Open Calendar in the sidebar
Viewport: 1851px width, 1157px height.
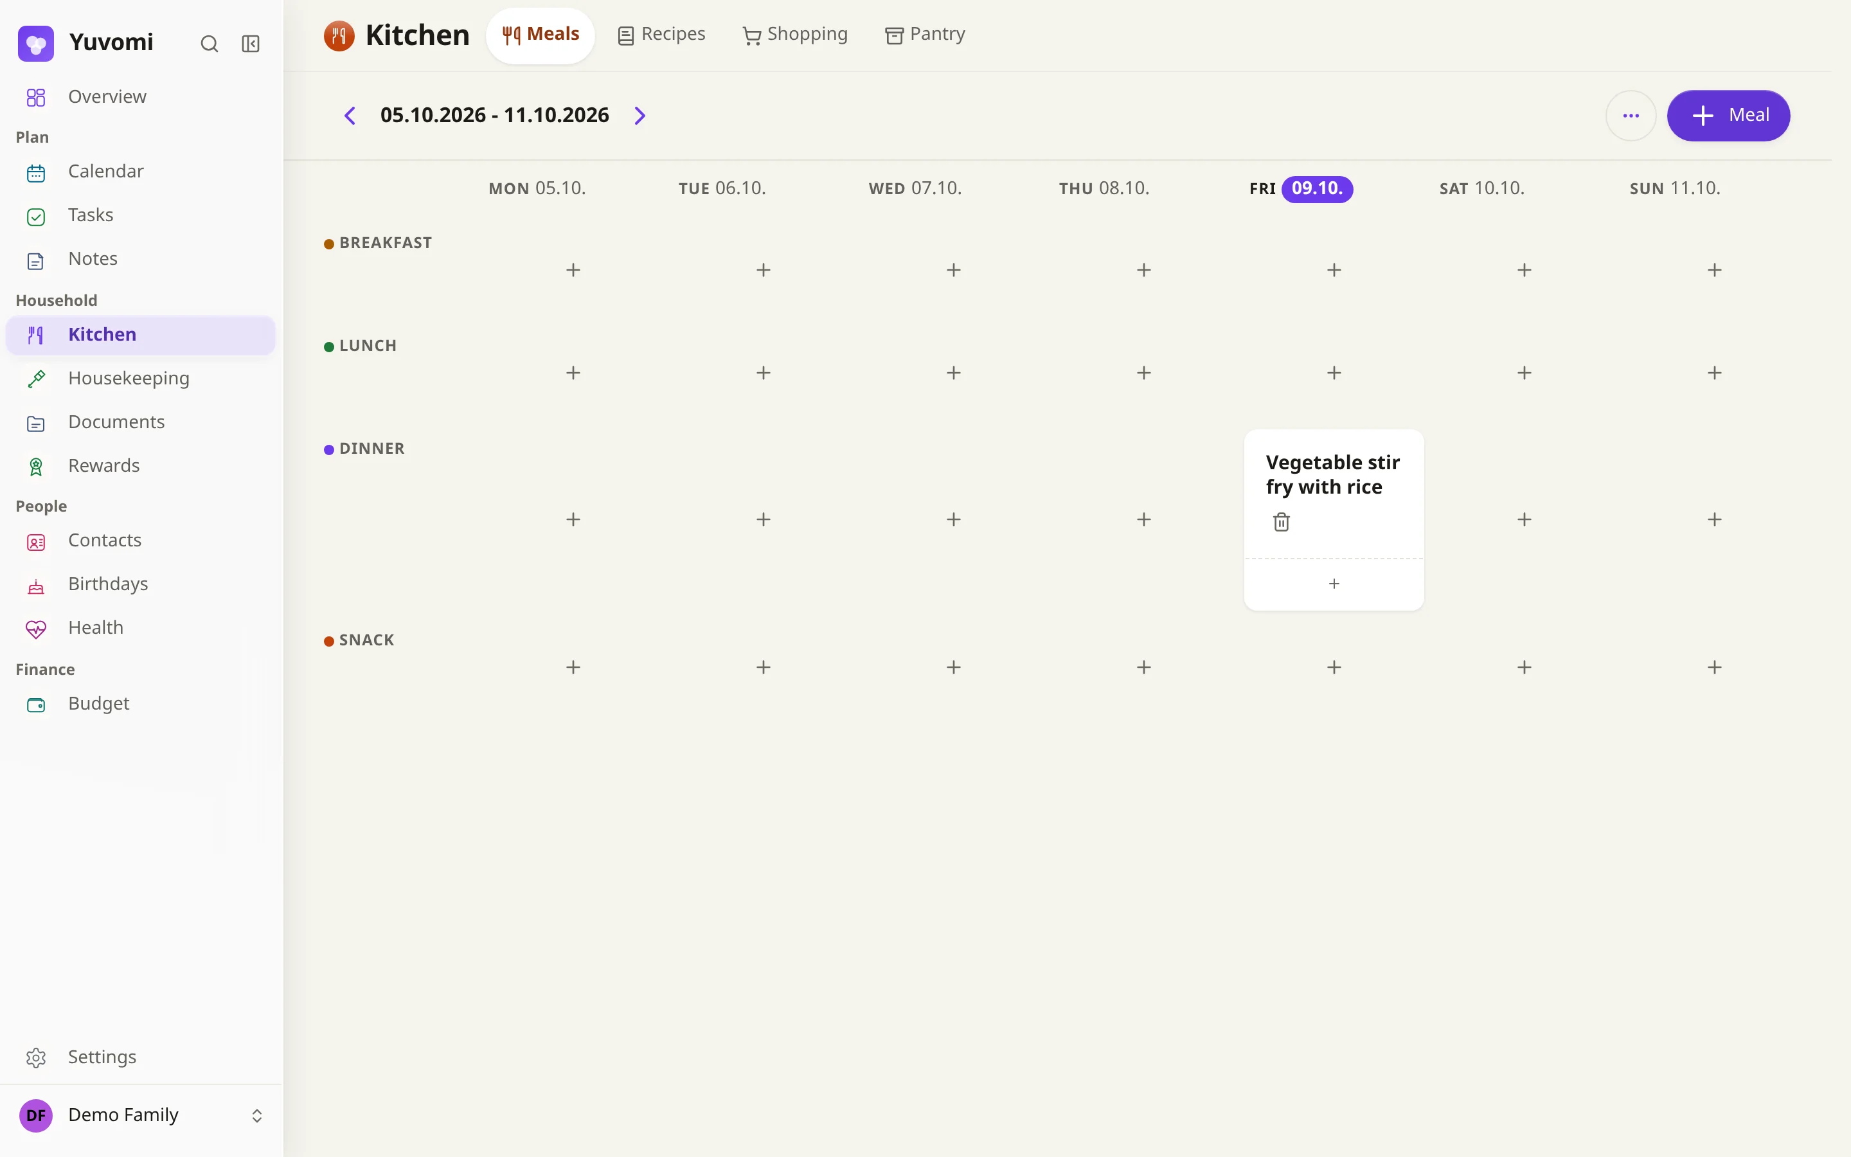point(141,172)
